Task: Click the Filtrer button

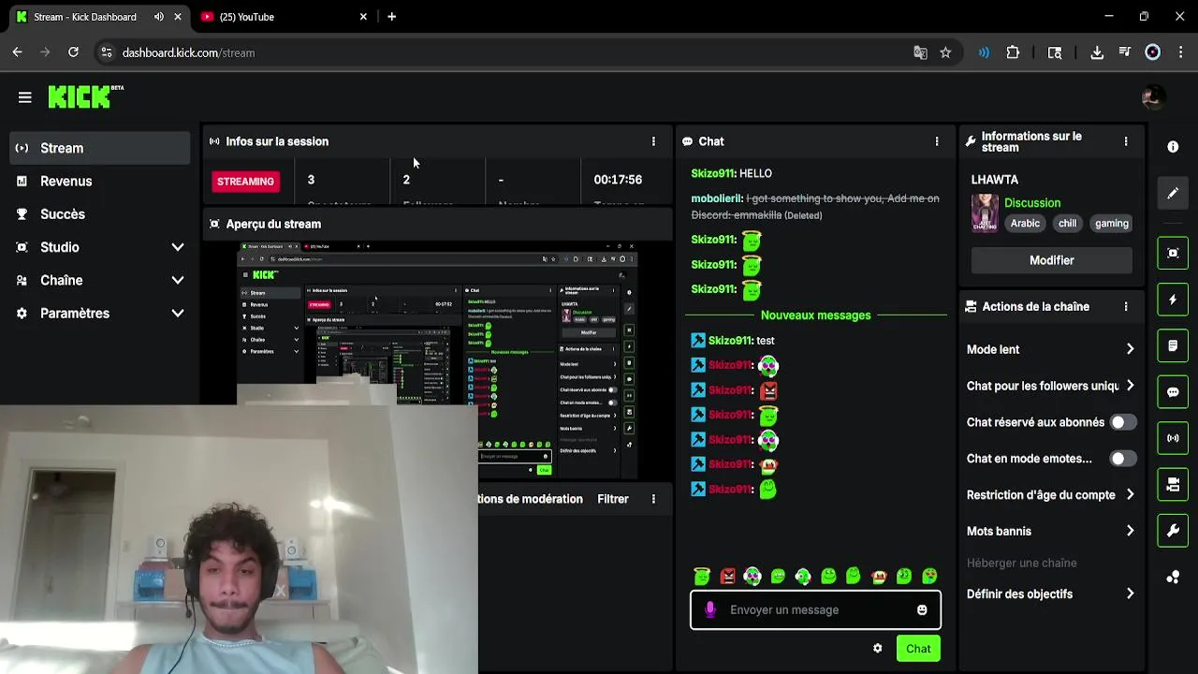Action: tap(613, 499)
